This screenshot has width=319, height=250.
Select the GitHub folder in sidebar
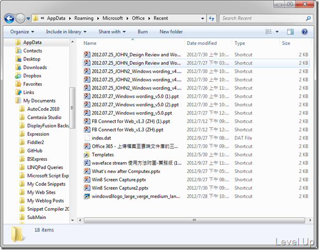click(35, 151)
